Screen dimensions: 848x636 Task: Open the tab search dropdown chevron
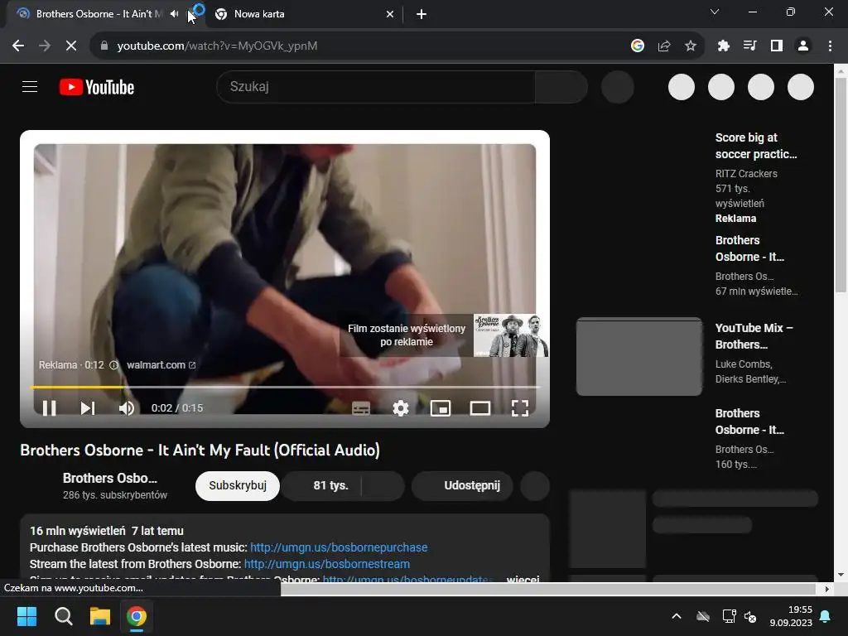point(715,12)
